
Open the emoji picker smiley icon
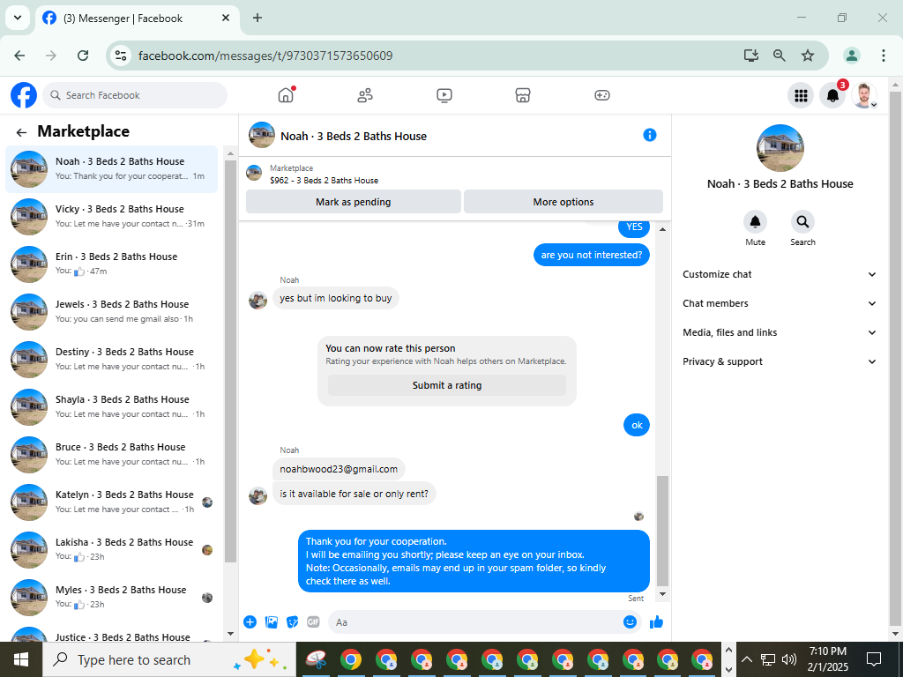[630, 621]
